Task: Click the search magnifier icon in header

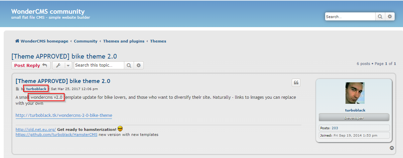Action: tap(380, 16)
